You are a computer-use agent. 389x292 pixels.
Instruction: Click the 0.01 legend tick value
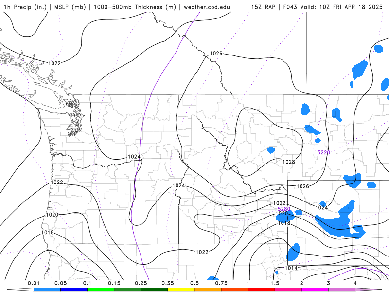click(34, 283)
